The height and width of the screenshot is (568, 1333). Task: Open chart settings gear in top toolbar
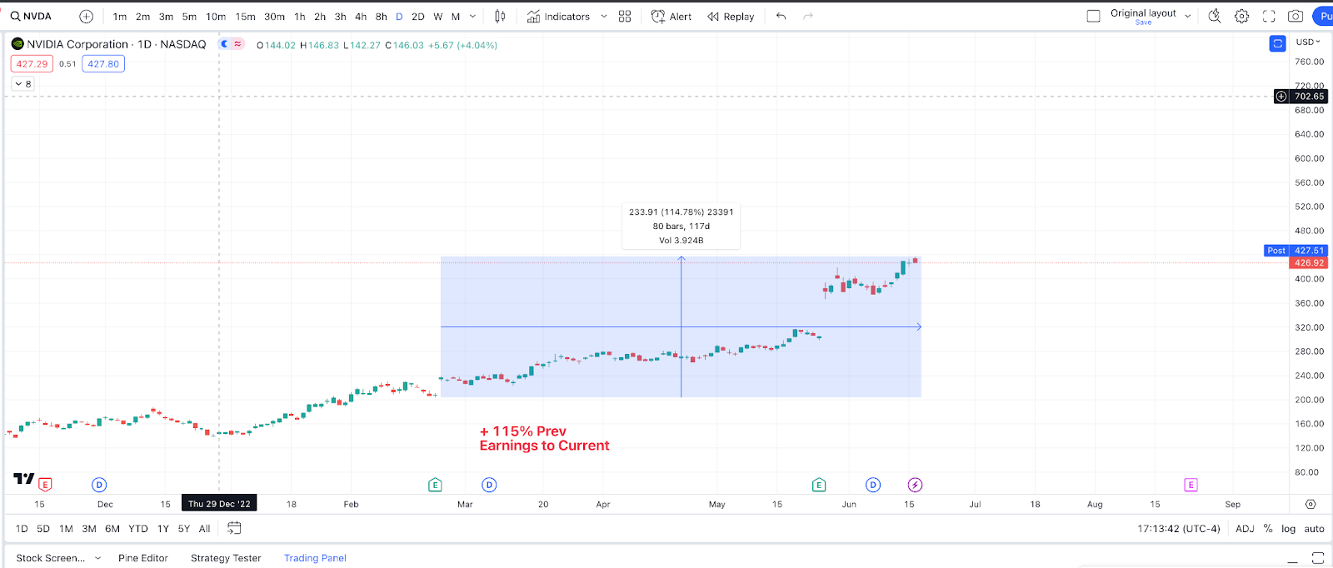point(1241,17)
